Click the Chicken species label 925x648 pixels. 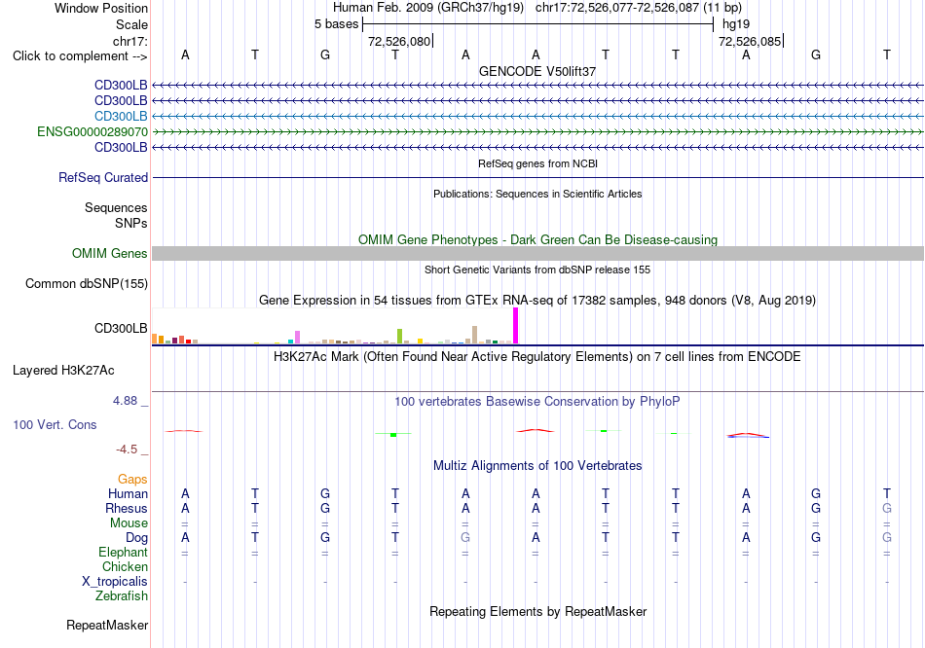125,566
